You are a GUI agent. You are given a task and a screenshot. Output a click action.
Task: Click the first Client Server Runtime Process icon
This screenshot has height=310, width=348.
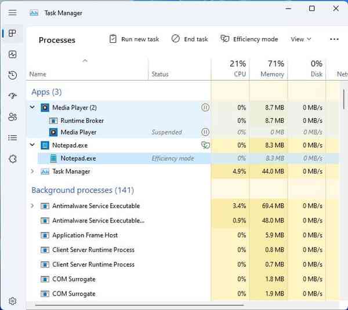click(45, 250)
